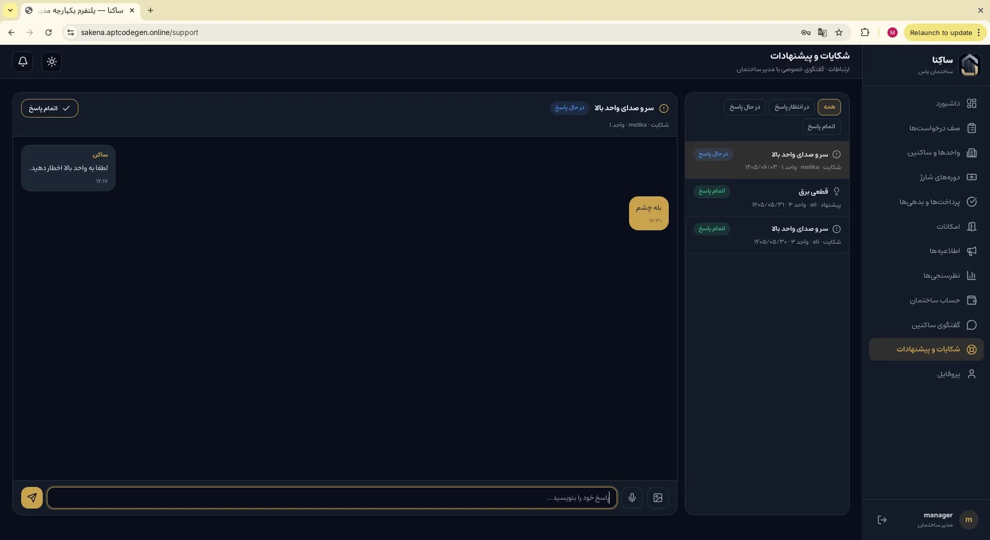Image resolution: width=990 pixels, height=540 pixels.
Task: Toggle the light/dark theme sun icon
Action: pos(52,62)
